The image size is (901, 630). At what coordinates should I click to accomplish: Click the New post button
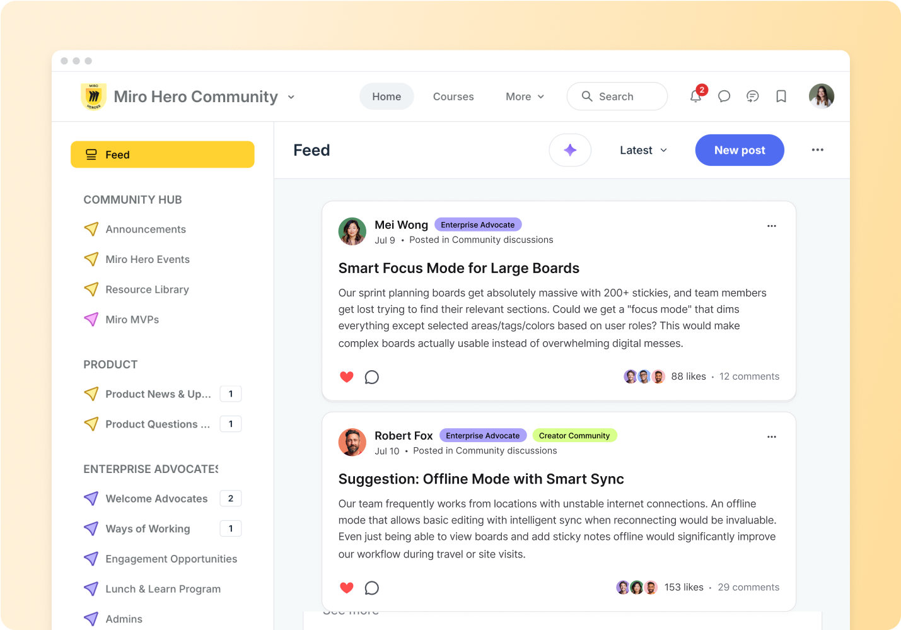[739, 150]
